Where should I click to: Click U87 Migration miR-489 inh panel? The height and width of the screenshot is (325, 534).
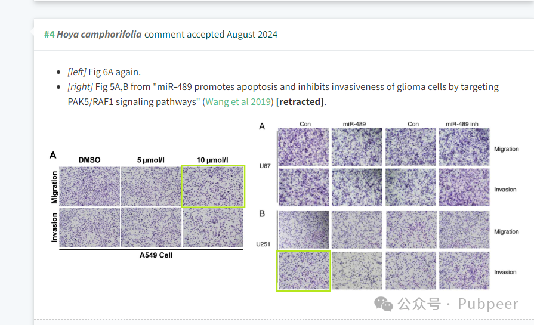[464, 147]
